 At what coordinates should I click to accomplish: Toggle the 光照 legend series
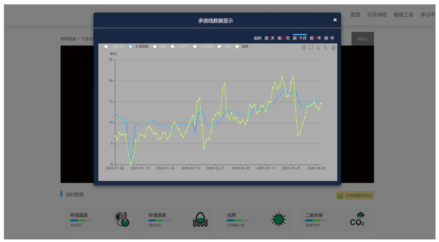tap(225, 46)
